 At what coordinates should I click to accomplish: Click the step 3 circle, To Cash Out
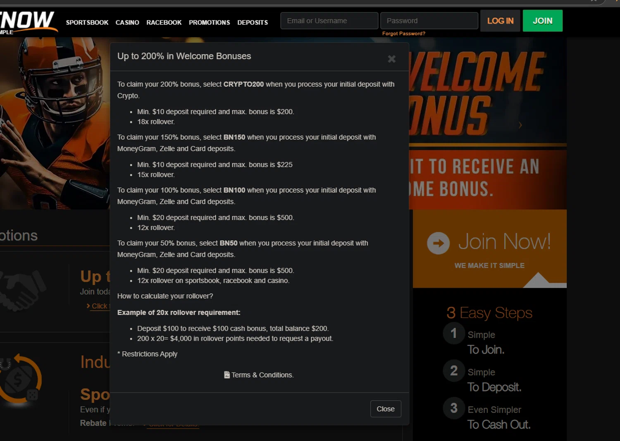click(454, 408)
